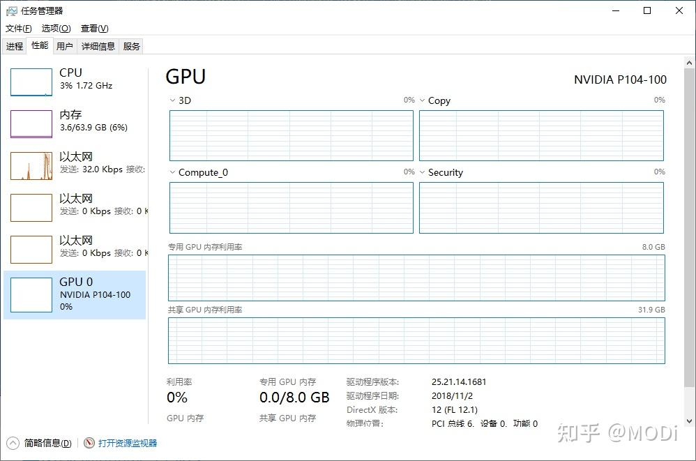Switch to the 进程 tab
Screen dimensions: 696x461
pos(15,47)
